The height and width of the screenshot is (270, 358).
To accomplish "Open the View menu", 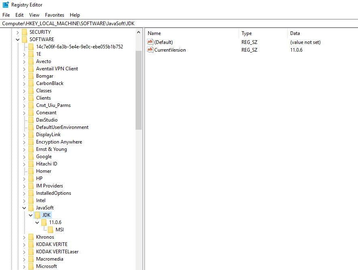I will [34, 15].
